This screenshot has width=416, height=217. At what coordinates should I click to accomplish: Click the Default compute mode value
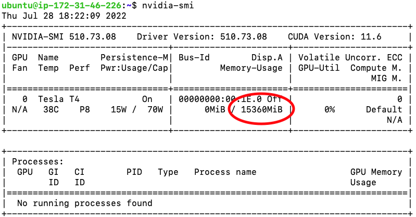click(x=384, y=110)
